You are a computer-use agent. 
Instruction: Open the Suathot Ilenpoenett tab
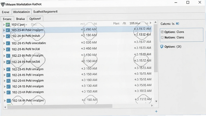(45, 12)
